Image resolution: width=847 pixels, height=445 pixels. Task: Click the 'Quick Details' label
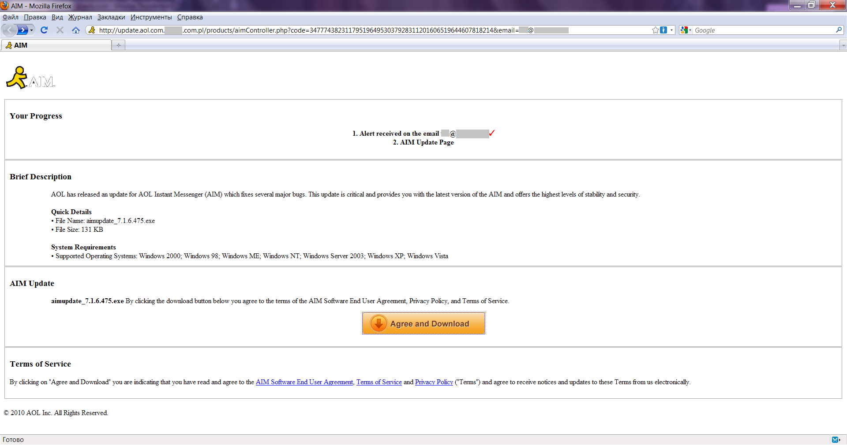[71, 212]
